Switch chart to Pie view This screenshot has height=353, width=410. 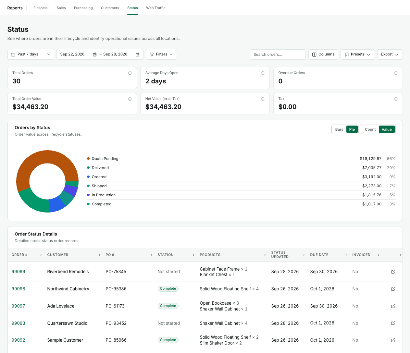(352, 129)
